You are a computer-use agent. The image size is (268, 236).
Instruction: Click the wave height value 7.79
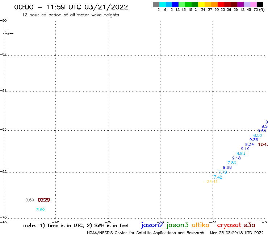222,172
